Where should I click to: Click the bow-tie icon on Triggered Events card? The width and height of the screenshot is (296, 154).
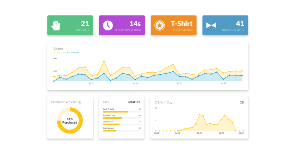[x=211, y=25]
